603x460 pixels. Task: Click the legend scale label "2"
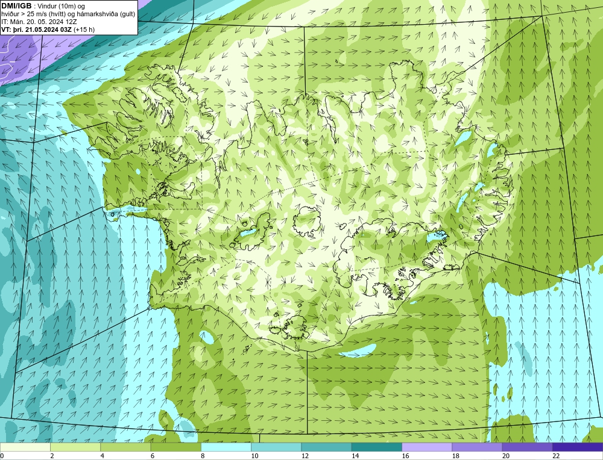(52, 456)
